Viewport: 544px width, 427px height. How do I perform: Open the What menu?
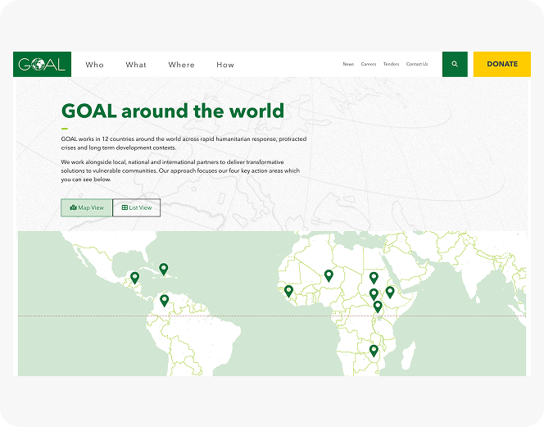[x=136, y=65]
